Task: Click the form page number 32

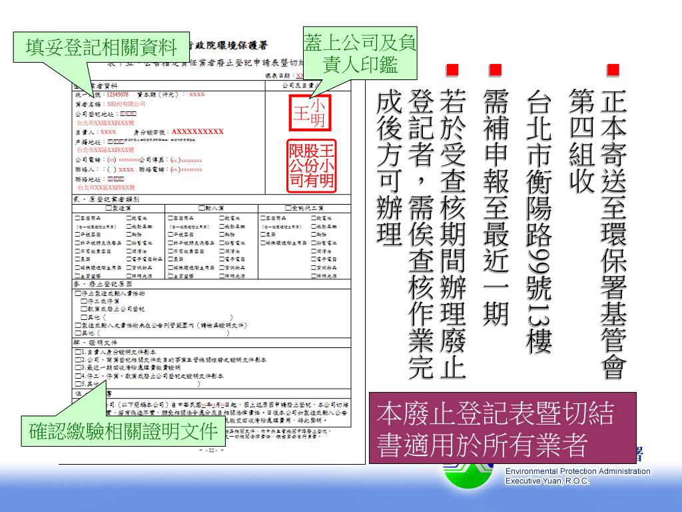Action: 211,451
